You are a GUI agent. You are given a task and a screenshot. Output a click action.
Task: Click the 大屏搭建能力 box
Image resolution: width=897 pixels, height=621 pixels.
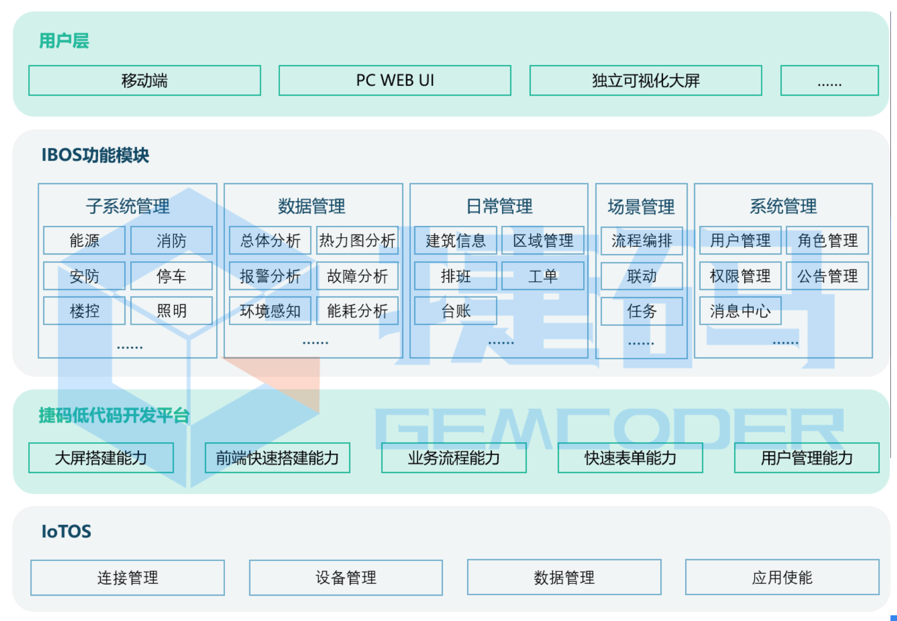(101, 458)
